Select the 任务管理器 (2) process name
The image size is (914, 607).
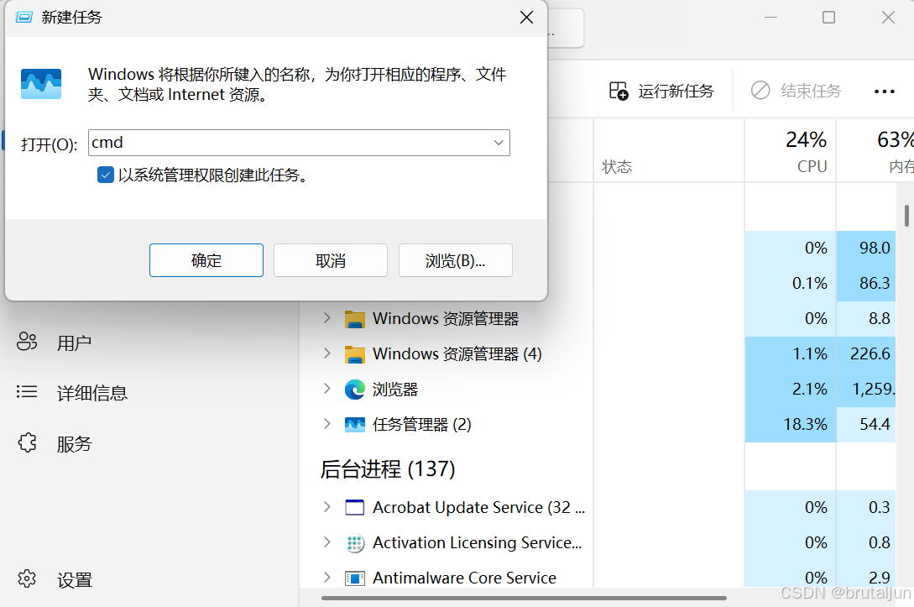coord(422,425)
